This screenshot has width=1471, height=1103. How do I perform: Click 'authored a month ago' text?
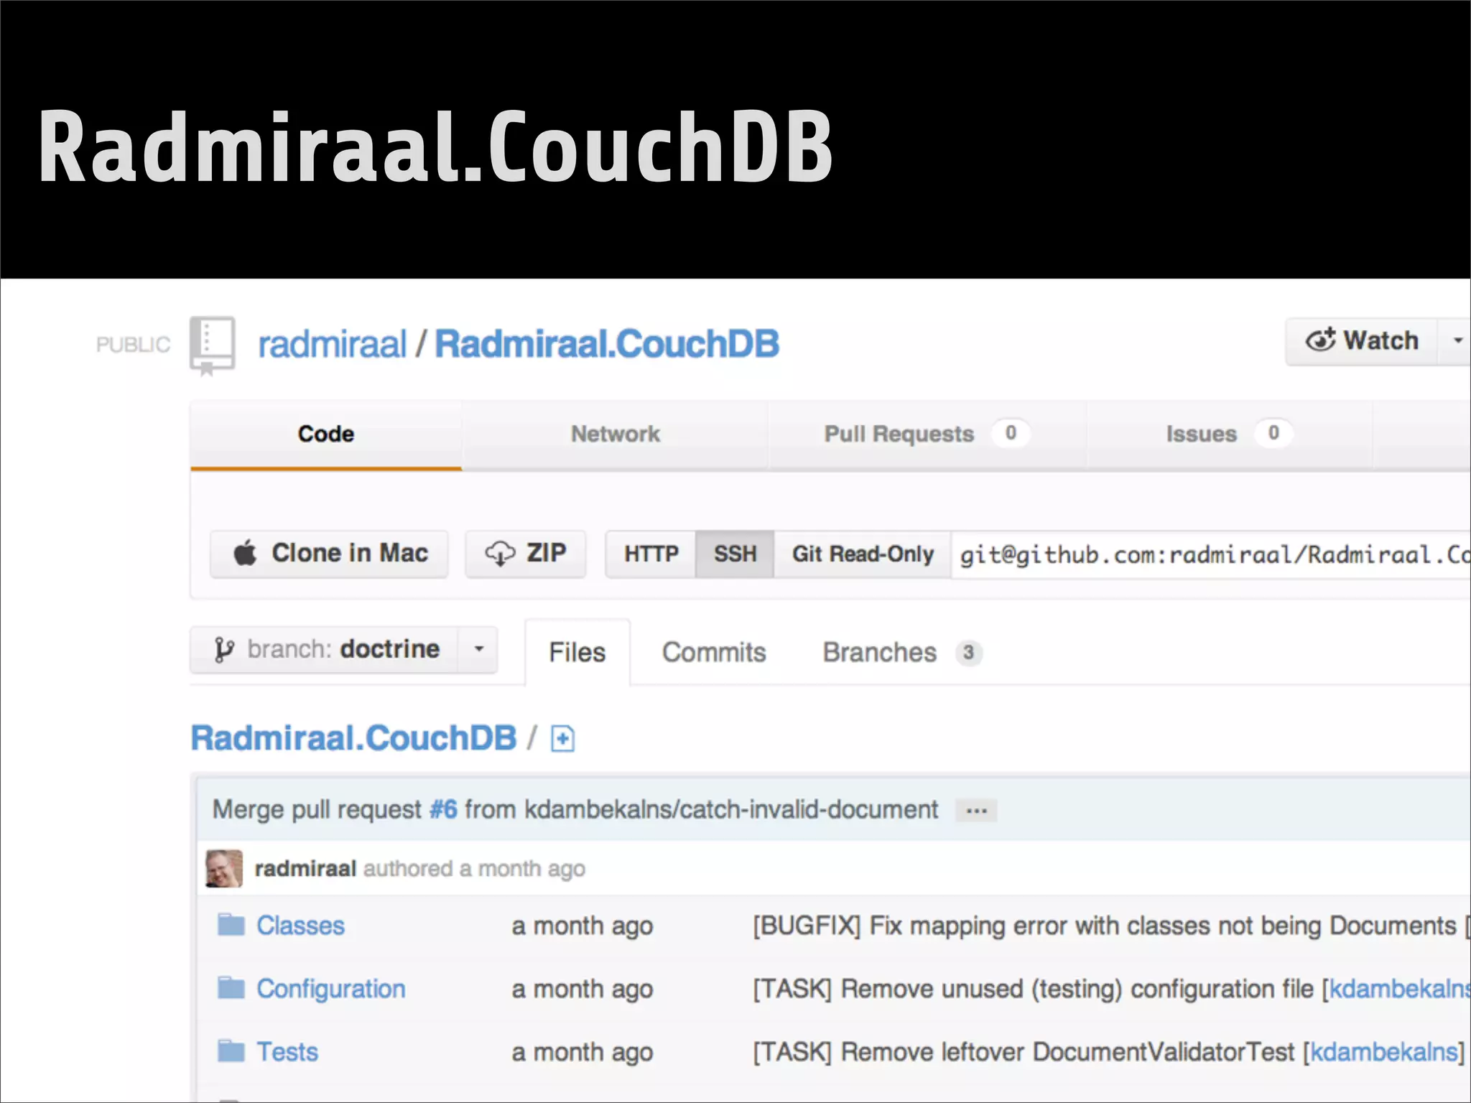(474, 869)
